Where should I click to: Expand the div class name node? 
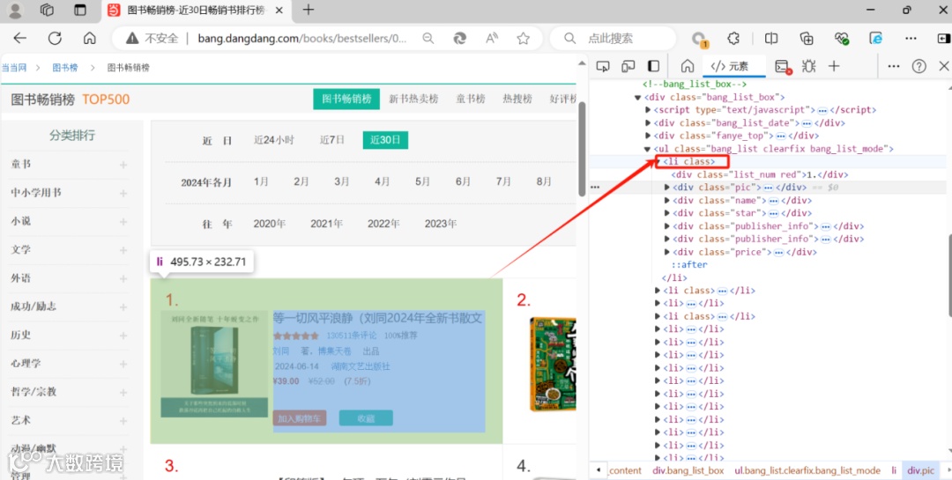[667, 200]
